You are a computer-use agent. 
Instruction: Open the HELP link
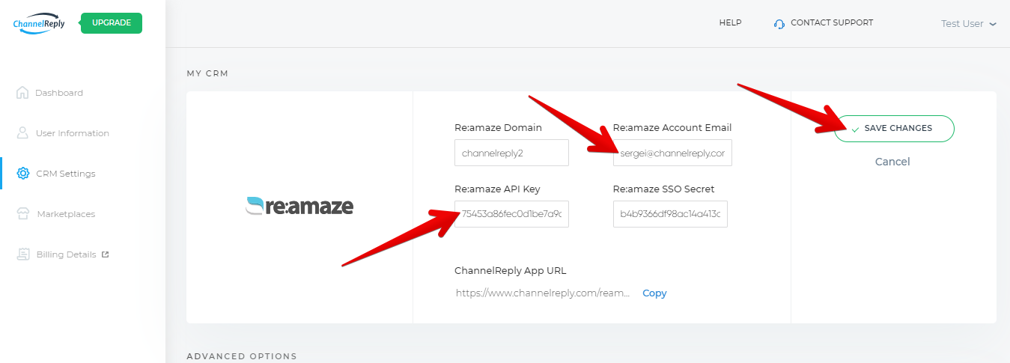tap(730, 23)
